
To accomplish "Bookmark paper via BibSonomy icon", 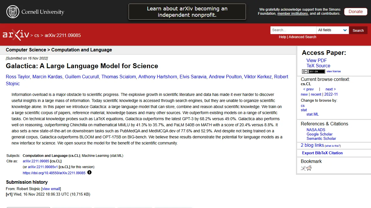I will 303,168.
